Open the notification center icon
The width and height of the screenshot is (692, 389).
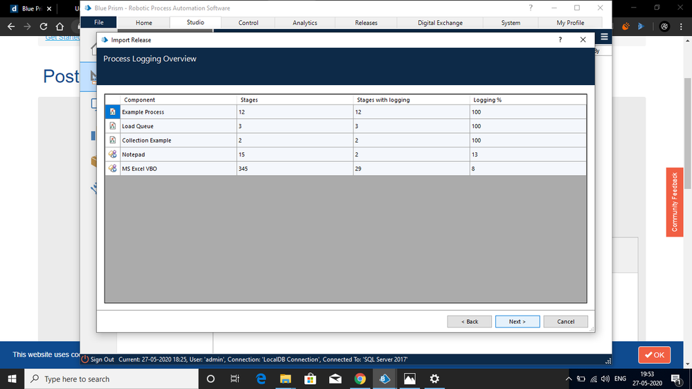pyautogui.click(x=676, y=379)
